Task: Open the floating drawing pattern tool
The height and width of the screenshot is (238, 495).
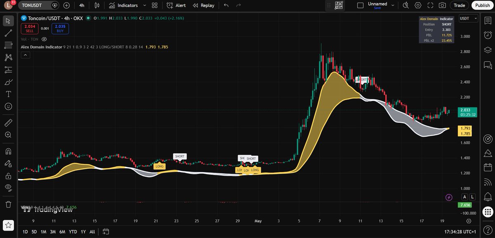Action: click(338, 5)
